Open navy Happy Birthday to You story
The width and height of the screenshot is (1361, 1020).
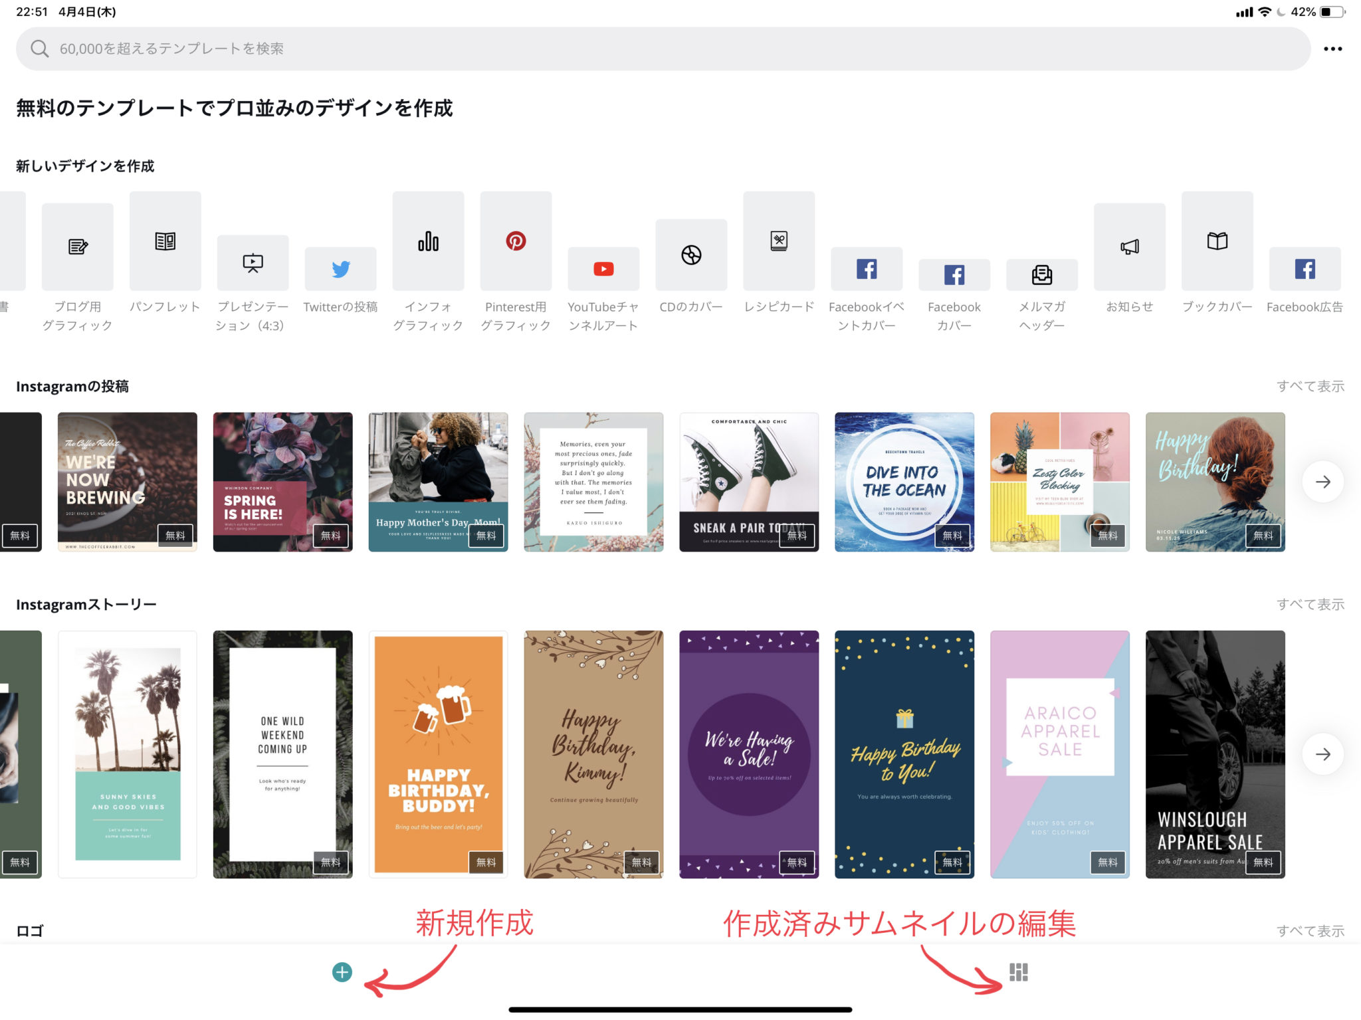(904, 754)
